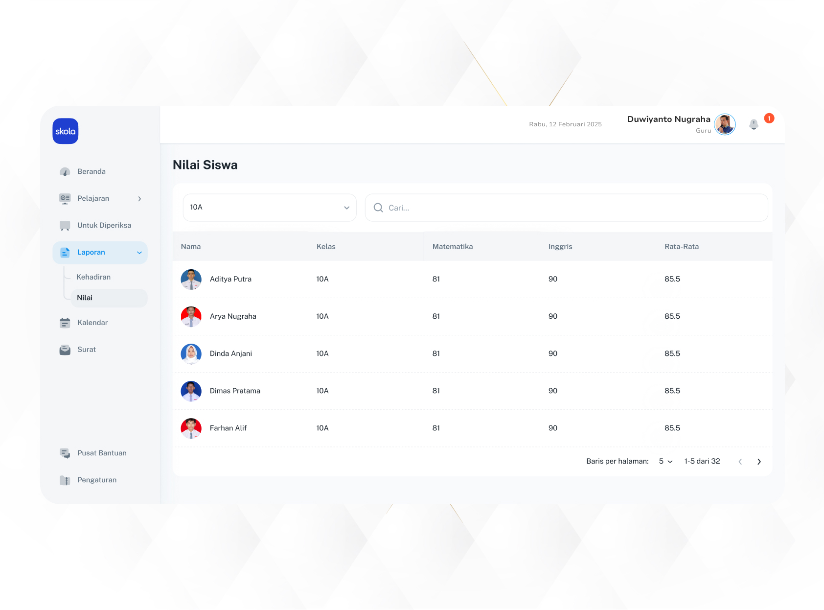Click the Surat mail icon

point(65,350)
